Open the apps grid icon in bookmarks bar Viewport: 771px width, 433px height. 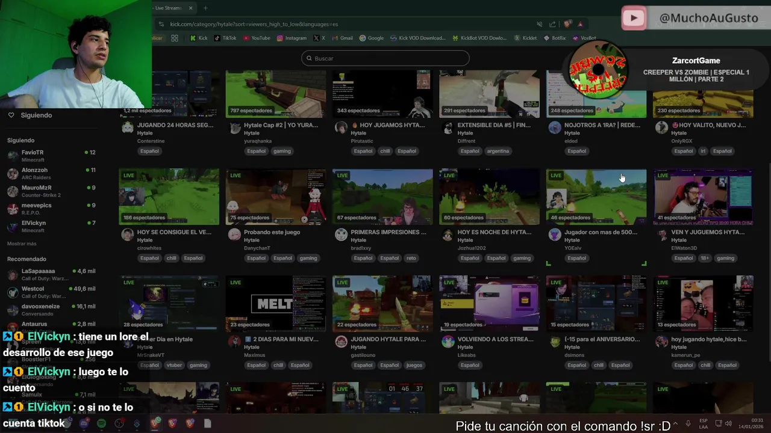click(x=175, y=38)
